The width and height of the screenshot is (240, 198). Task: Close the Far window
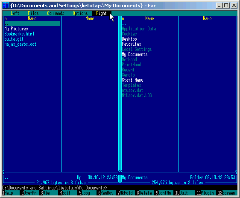pyautogui.click(x=234, y=6)
